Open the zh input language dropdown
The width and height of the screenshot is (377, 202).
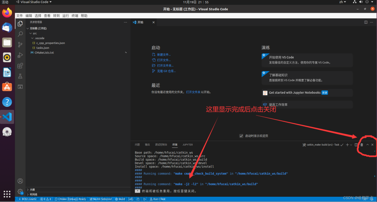point(342,2)
